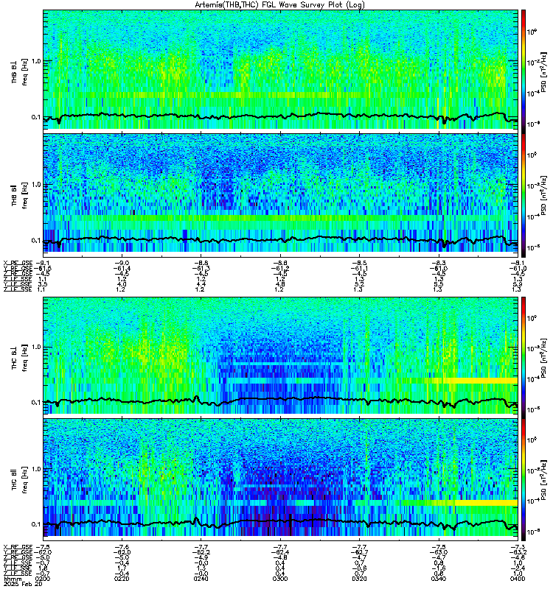Click the '0.1' frequency tick of THC B⊥ panel
553x589 pixels.
tap(35, 402)
